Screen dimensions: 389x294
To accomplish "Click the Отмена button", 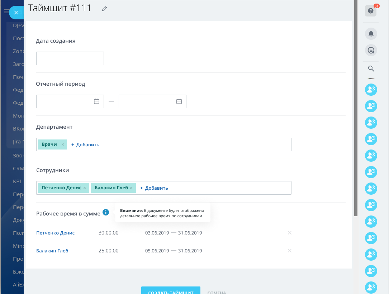I will [217, 291].
